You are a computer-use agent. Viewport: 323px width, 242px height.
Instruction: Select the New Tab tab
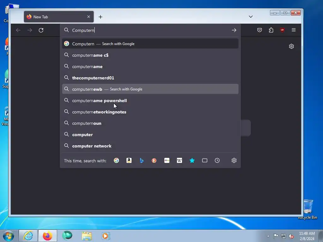59,17
